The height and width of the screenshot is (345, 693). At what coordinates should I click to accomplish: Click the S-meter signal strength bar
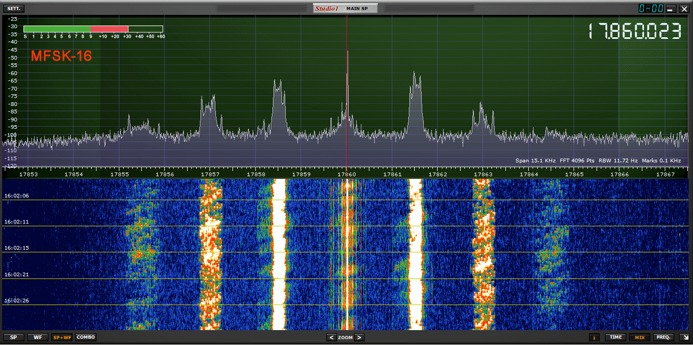93,29
